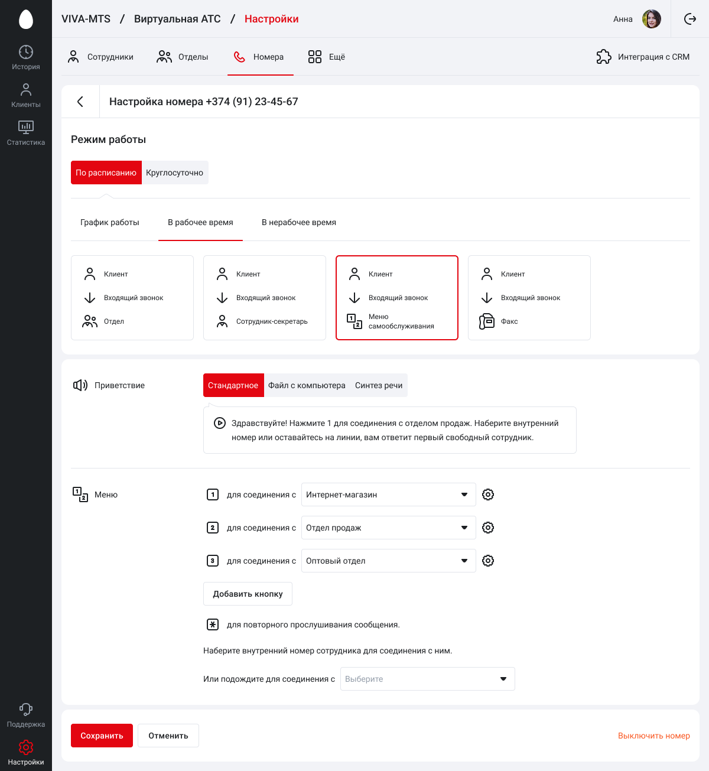Image resolution: width=709 pixels, height=771 pixels.
Task: Open the В нерабочее время tab
Action: point(299,222)
